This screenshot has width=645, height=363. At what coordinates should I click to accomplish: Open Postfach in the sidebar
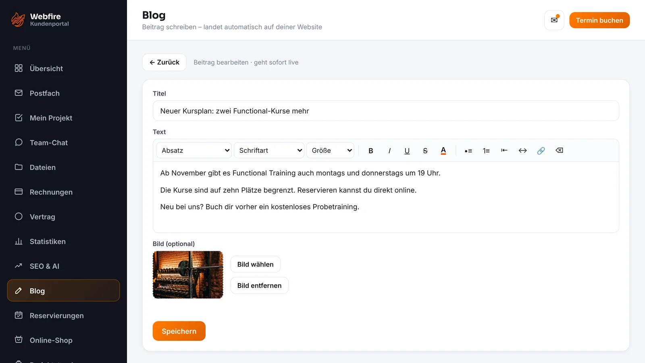63,93
